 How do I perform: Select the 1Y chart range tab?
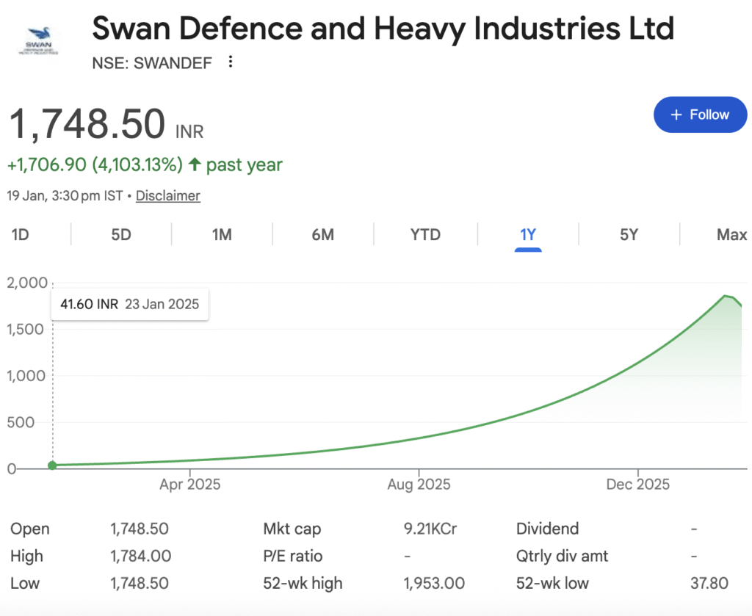(x=528, y=235)
